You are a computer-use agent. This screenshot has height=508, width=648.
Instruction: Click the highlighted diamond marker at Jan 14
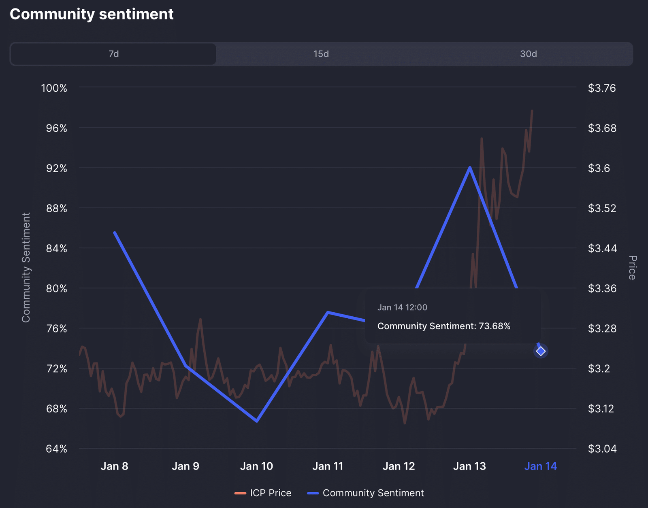coord(541,351)
